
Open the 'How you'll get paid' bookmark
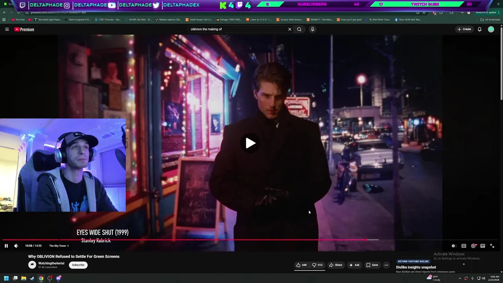tap(349, 20)
